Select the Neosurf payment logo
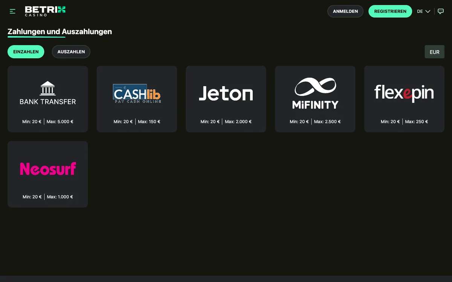 48,168
